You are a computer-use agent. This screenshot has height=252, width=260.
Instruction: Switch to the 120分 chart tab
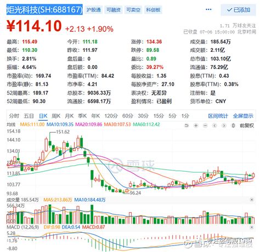[111, 116]
